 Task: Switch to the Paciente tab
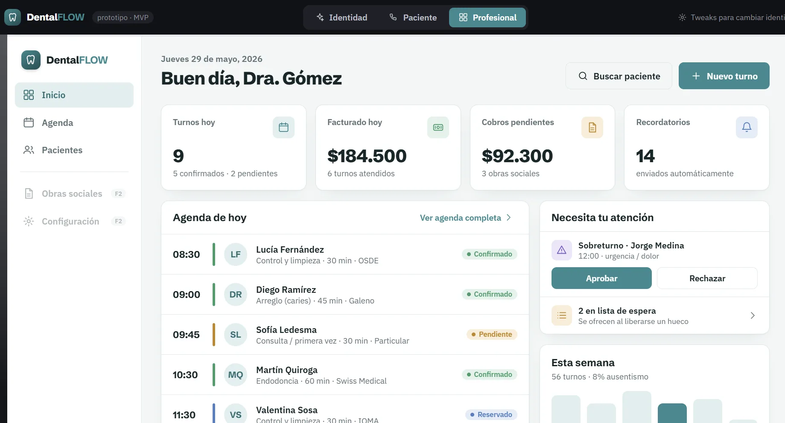tap(413, 18)
